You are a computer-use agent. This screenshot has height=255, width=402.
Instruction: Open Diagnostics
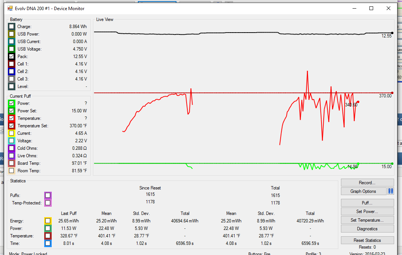[x=367, y=229]
